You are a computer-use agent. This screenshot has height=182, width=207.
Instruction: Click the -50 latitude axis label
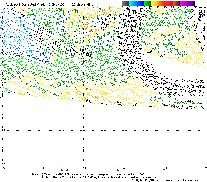click(3, 9)
